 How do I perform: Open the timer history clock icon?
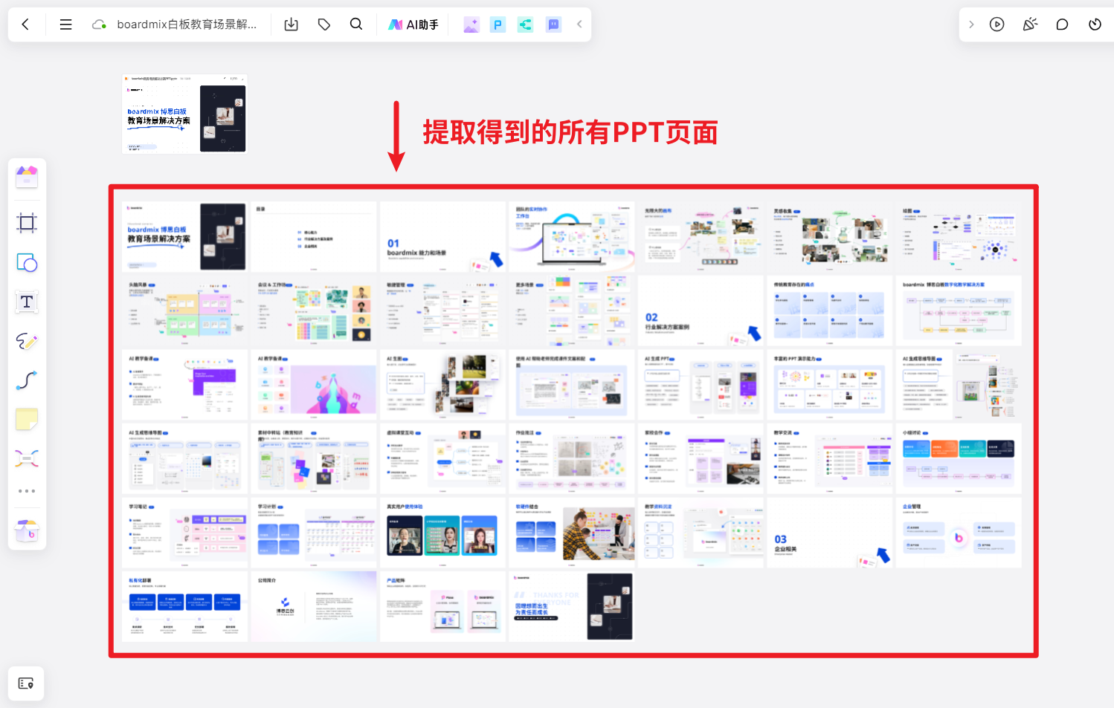[1095, 25]
